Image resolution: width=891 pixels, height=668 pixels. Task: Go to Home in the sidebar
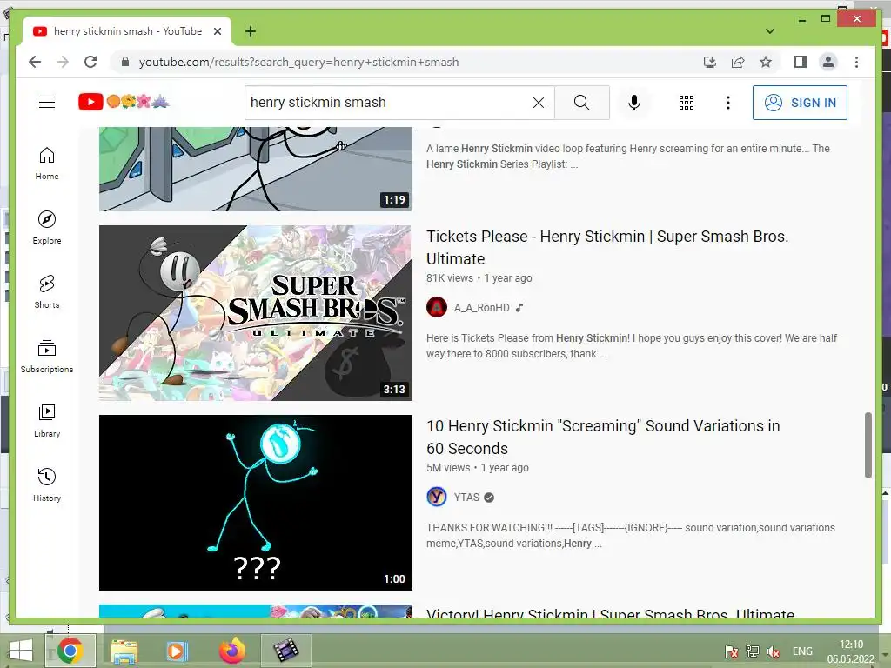[47, 164]
